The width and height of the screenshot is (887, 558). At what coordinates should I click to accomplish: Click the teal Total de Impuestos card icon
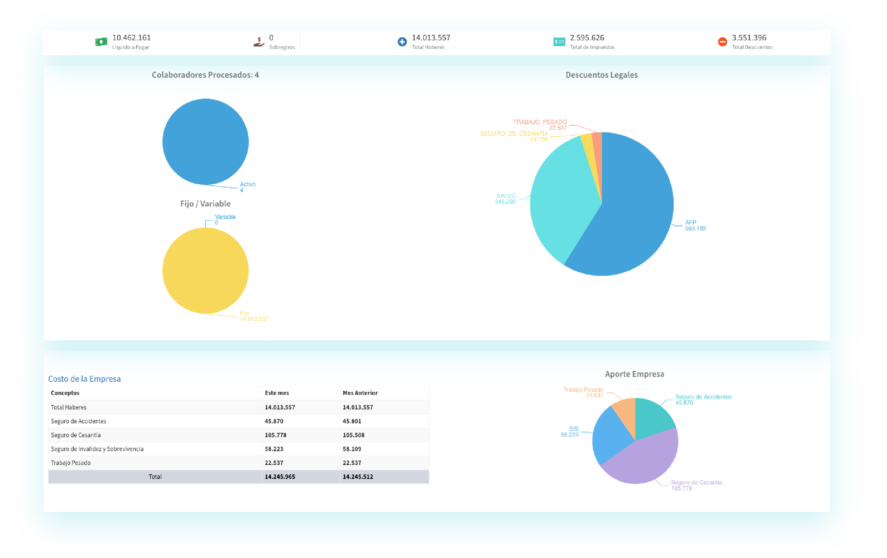click(x=559, y=42)
